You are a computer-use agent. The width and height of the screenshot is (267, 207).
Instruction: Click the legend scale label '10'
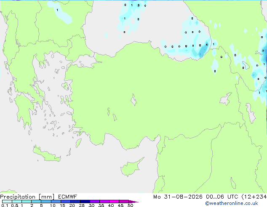pos(53,205)
